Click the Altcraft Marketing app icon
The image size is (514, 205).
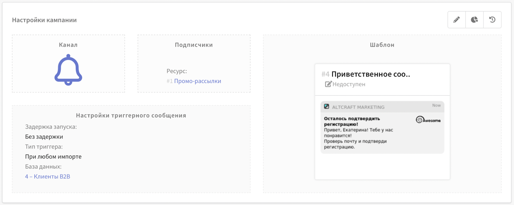326,107
